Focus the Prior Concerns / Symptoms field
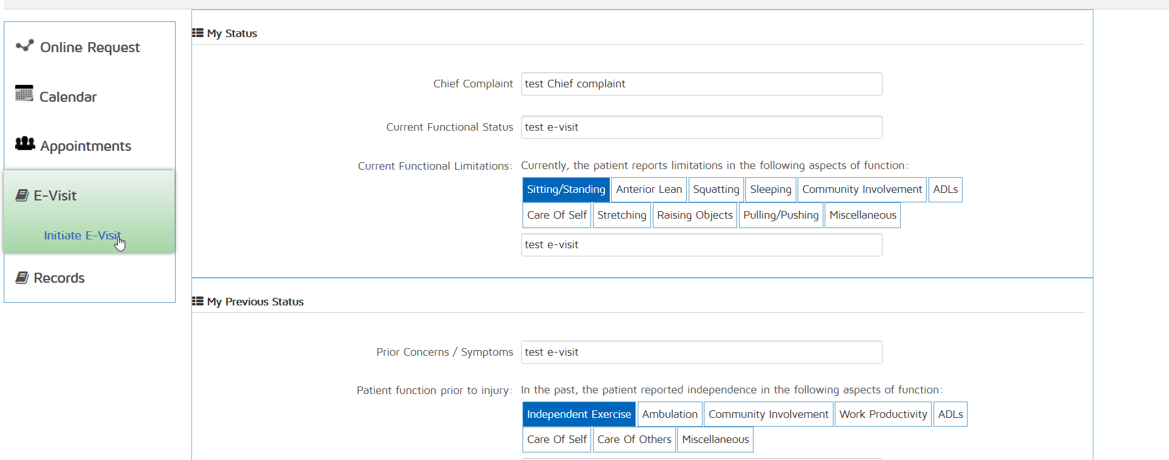This screenshot has height=460, width=1169. point(701,353)
